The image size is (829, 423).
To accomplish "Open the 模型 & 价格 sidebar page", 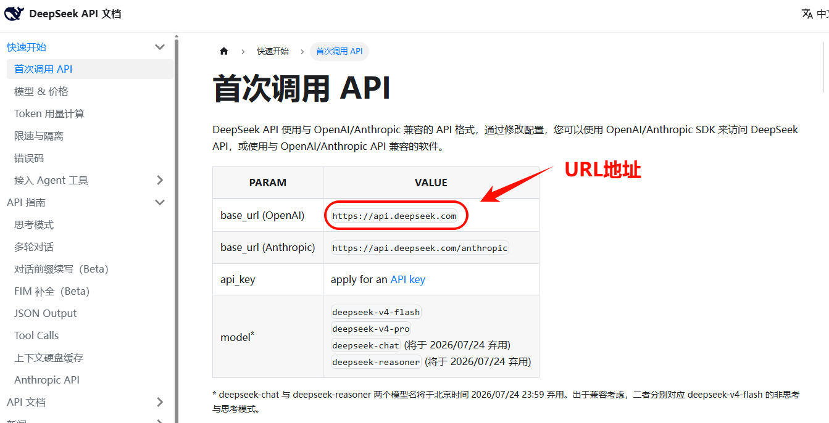I will tap(41, 91).
